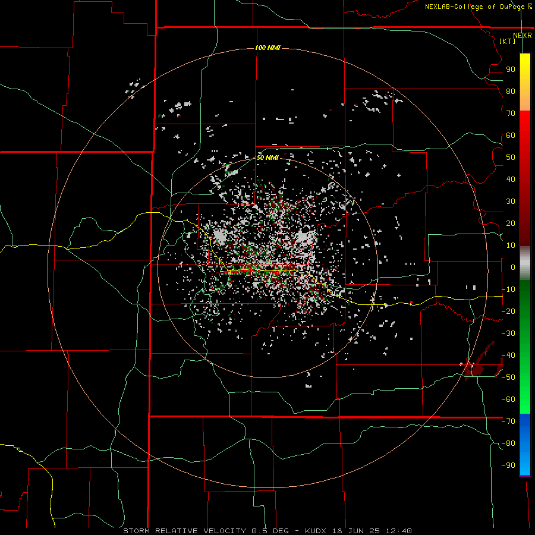Click the positive 10 scale value
The width and height of the screenshot is (535, 535).
[511, 246]
